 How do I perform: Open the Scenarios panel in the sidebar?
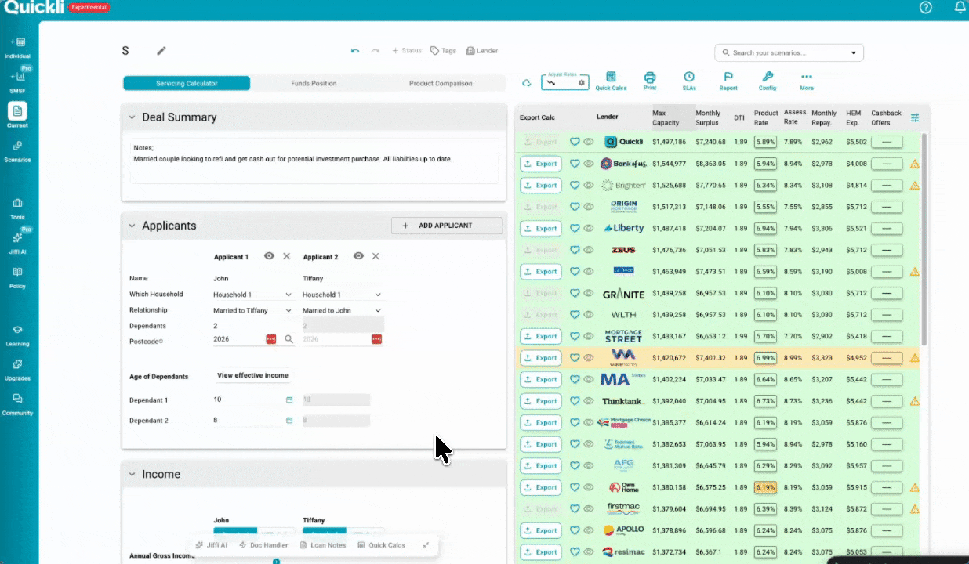click(x=18, y=149)
